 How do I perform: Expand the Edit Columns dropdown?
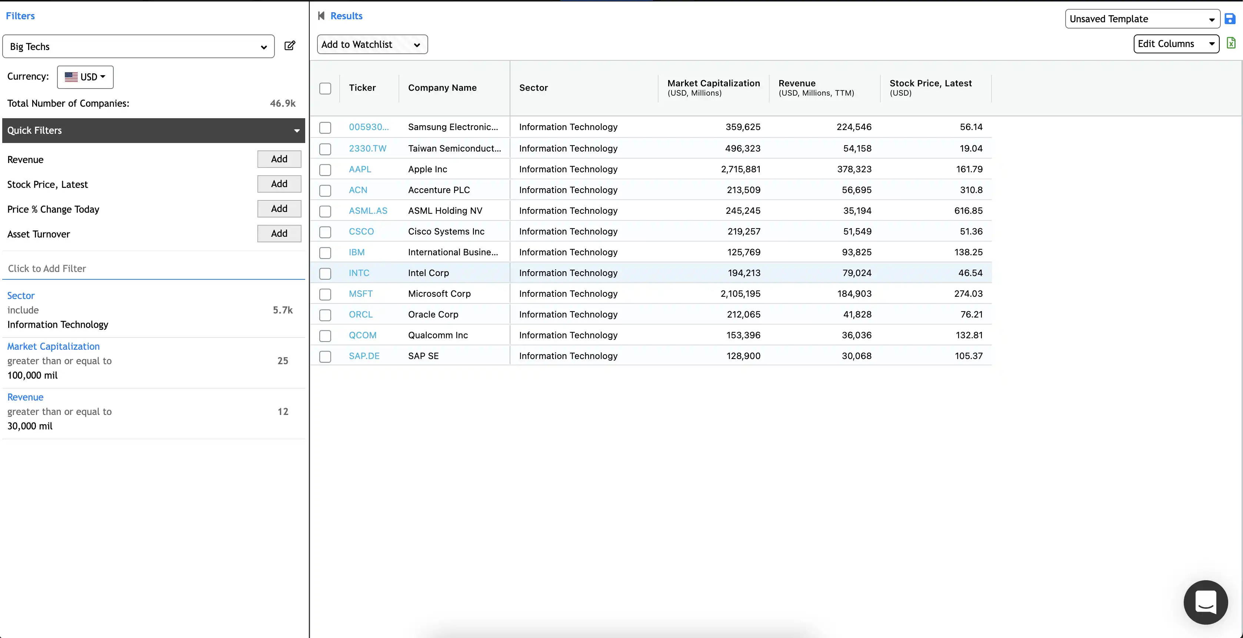(1176, 43)
